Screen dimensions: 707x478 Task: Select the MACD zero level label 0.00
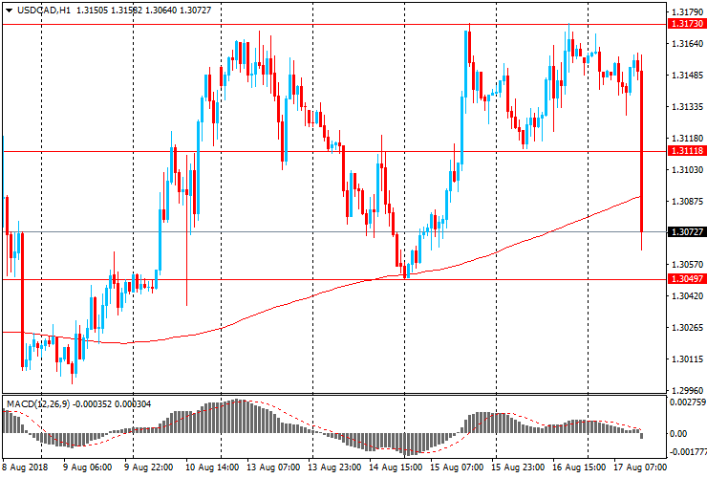(678, 433)
